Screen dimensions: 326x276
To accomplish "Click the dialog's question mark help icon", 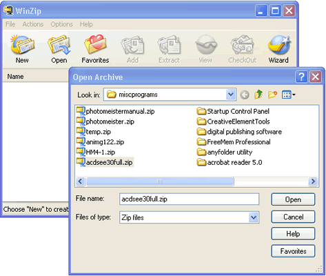I will coord(301,77).
